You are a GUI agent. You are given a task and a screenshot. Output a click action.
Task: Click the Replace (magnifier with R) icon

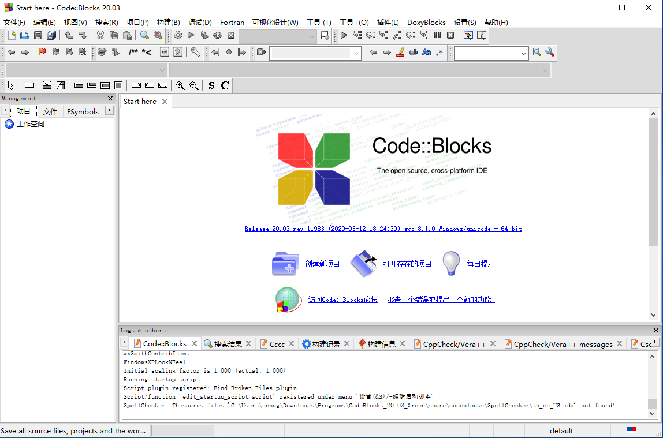coord(158,35)
